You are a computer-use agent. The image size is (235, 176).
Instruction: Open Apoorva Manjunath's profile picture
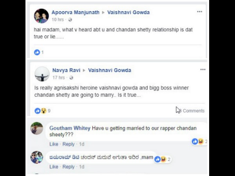[42, 16]
